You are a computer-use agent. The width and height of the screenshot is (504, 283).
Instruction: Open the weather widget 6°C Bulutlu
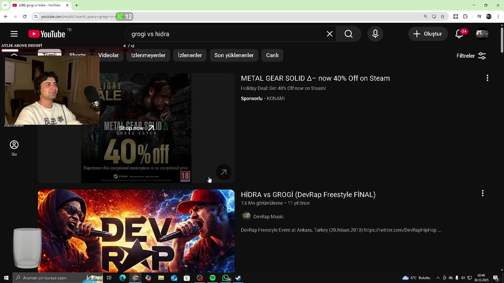(416, 278)
